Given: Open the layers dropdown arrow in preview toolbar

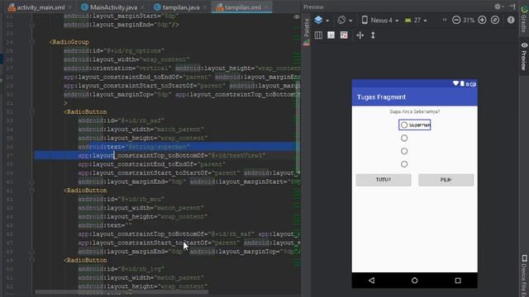Looking at the screenshot, I should (327, 21).
